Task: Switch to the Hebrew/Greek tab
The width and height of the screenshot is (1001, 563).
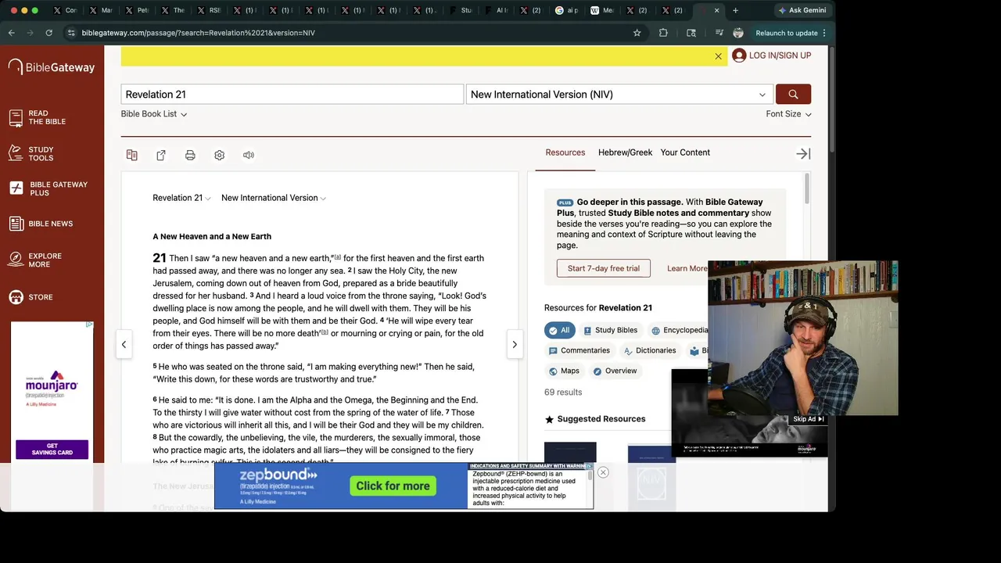Action: [x=625, y=152]
